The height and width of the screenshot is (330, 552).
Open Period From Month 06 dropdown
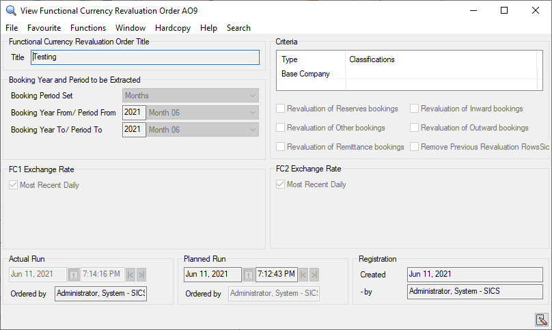(x=252, y=113)
